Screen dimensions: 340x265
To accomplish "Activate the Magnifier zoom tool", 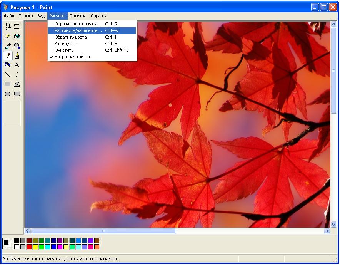I will pyautogui.click(x=17, y=46).
